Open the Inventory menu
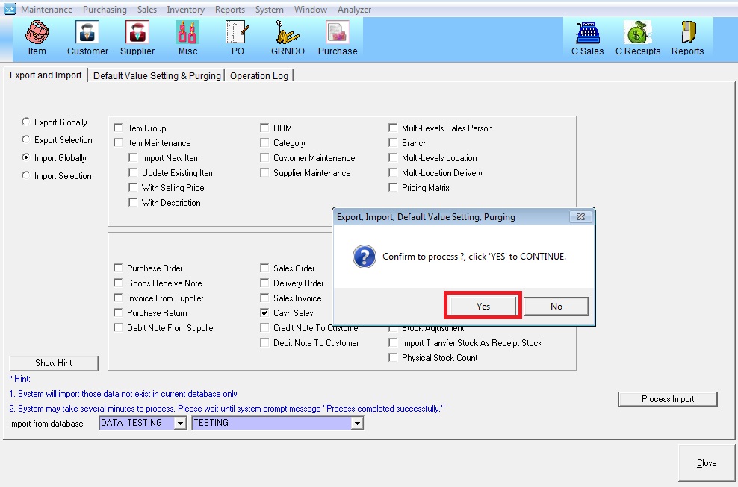The image size is (738, 487). (185, 10)
